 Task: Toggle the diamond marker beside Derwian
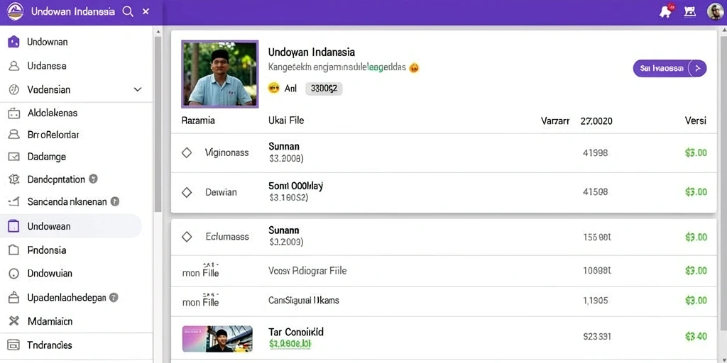pyautogui.click(x=187, y=192)
